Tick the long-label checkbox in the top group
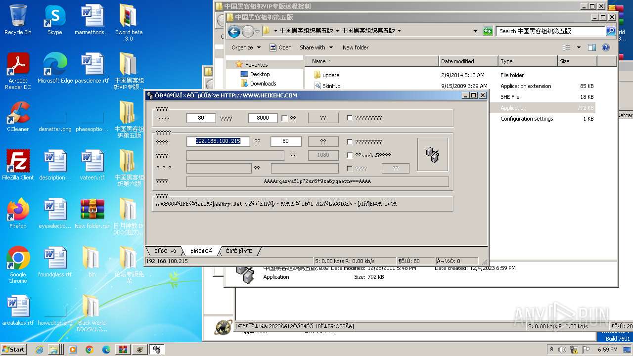Viewport: 633px width, 356px height. 350,118
